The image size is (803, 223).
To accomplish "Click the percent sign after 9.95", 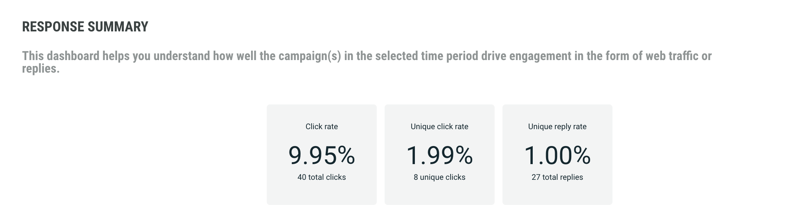I will coord(346,155).
